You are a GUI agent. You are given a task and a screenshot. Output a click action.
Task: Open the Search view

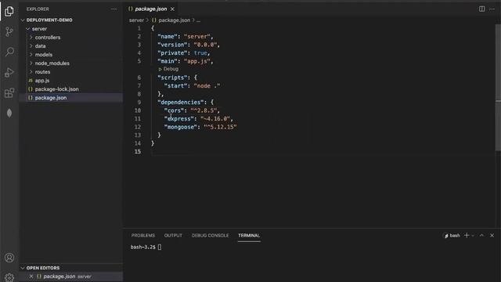9,52
